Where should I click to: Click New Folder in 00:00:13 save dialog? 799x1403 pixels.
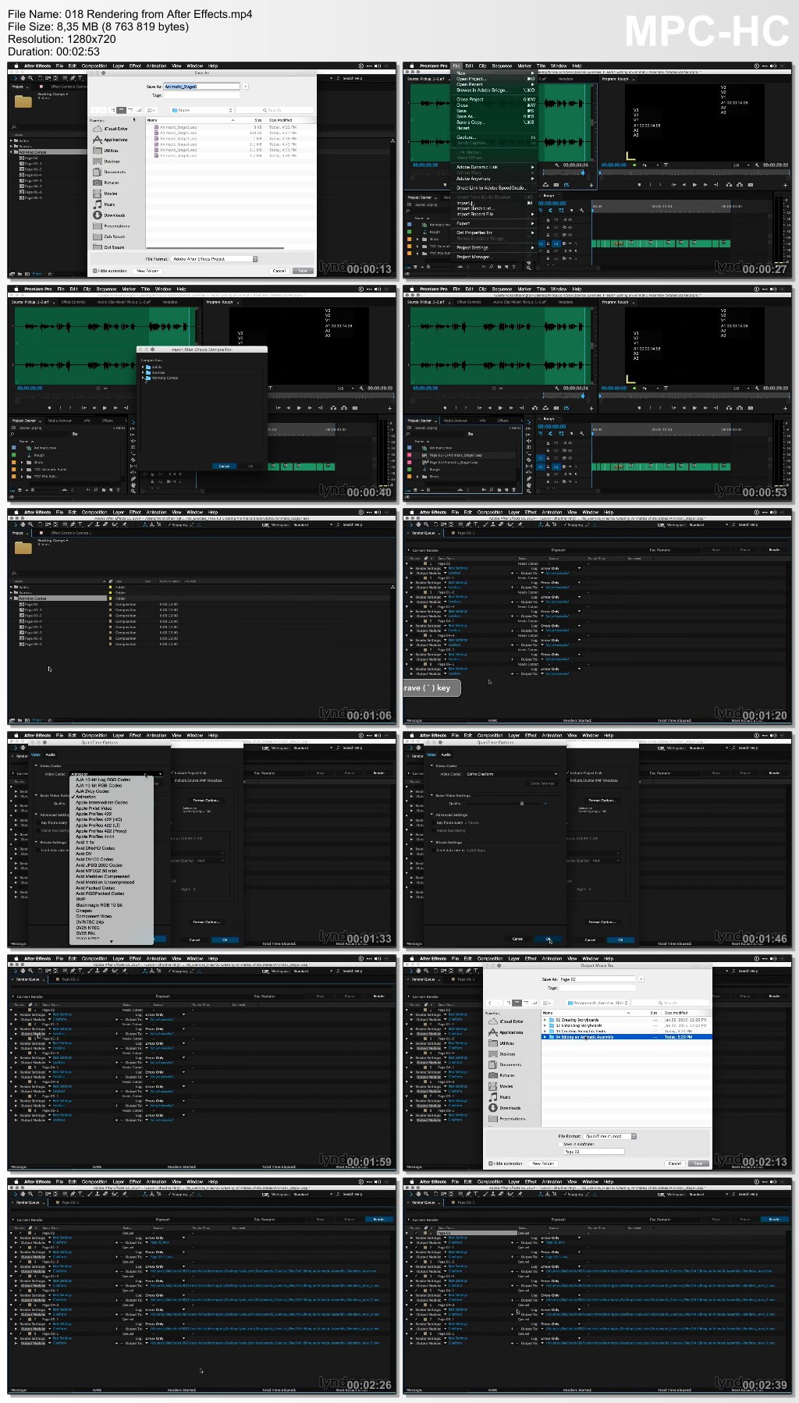147,271
